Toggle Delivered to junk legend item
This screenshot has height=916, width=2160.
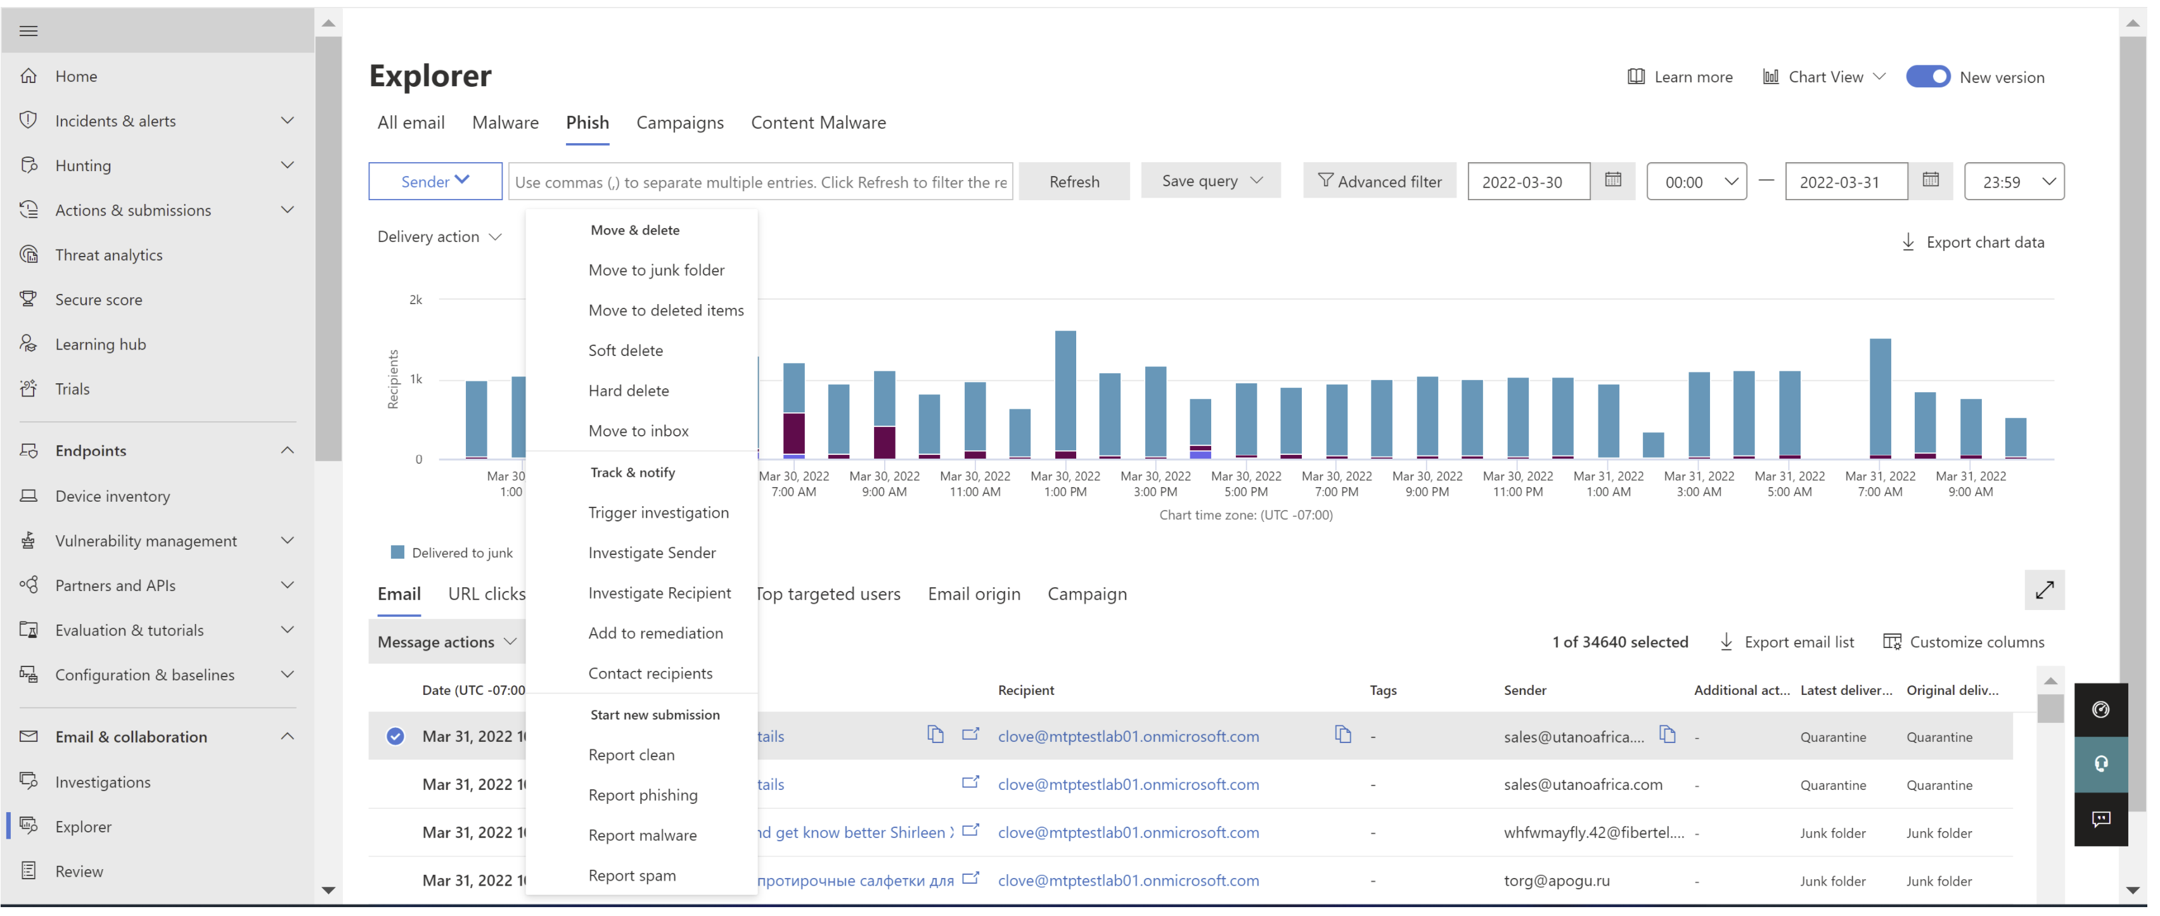[453, 553]
